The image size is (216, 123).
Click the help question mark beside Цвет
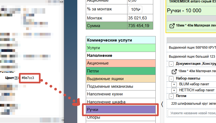click(x=16, y=78)
